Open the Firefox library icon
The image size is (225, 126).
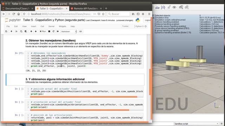pyautogui.click(x=133, y=14)
